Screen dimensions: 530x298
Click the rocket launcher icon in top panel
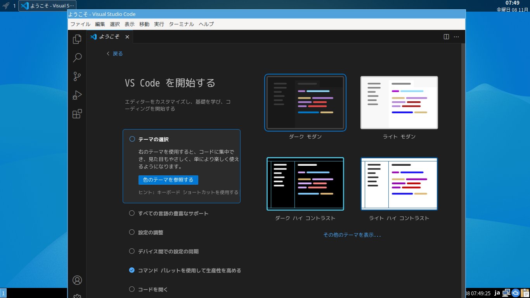(6, 6)
